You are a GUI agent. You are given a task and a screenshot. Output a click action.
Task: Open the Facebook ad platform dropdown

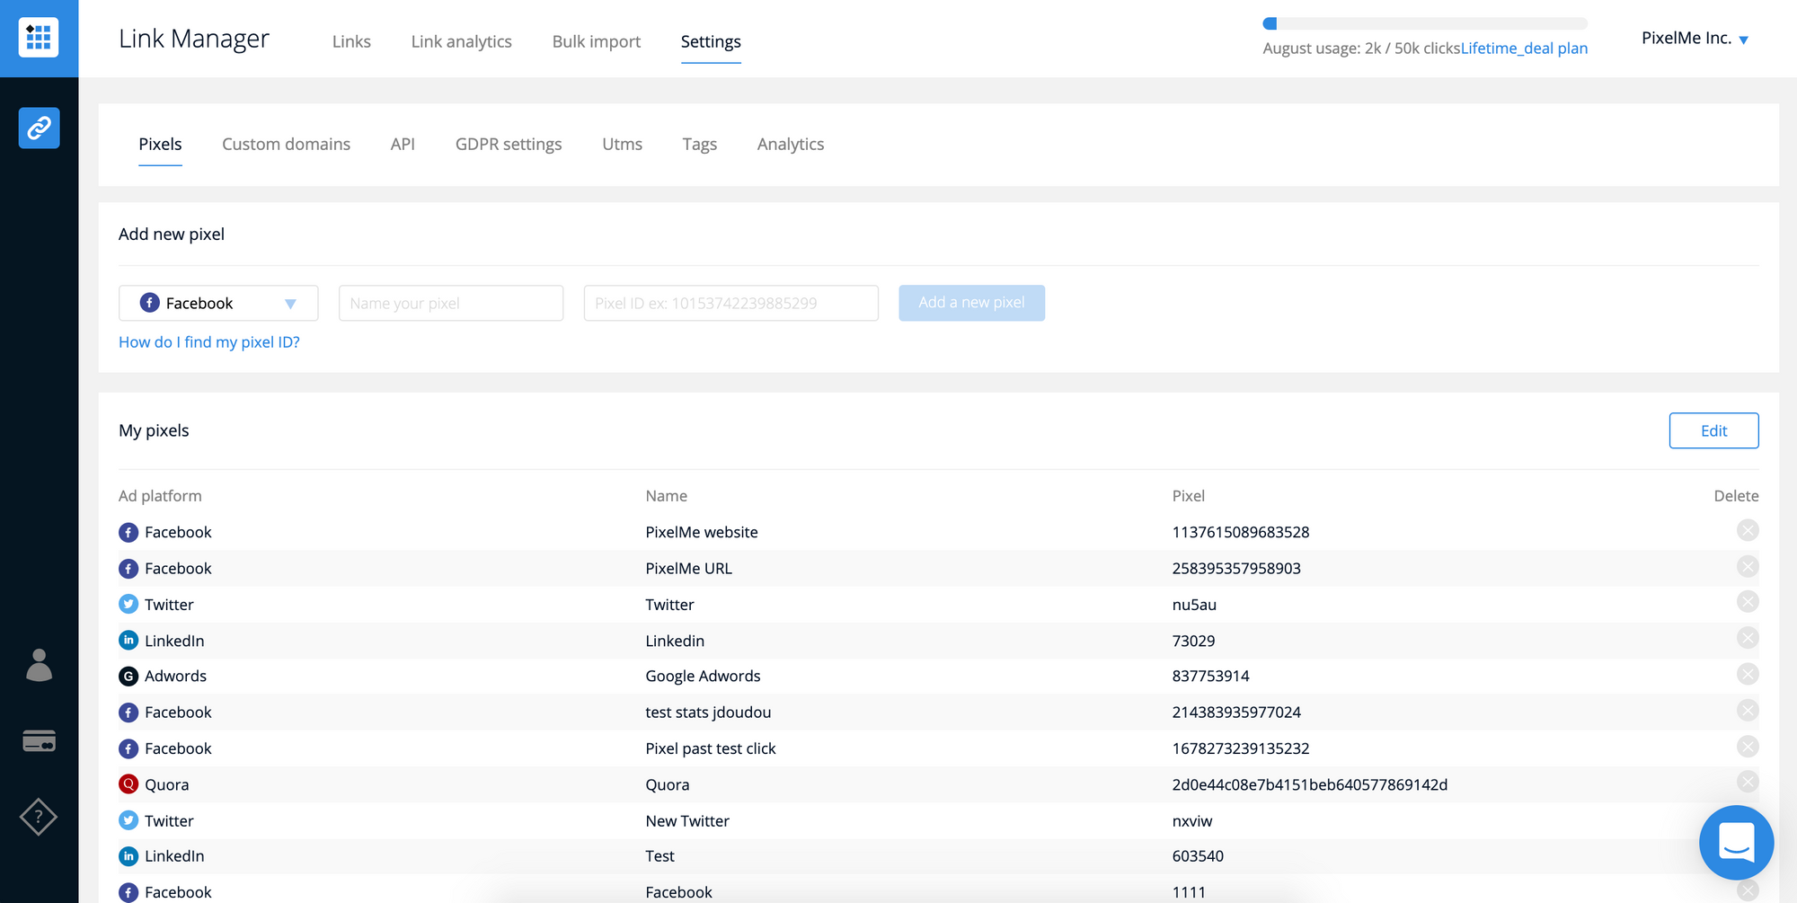coord(218,303)
